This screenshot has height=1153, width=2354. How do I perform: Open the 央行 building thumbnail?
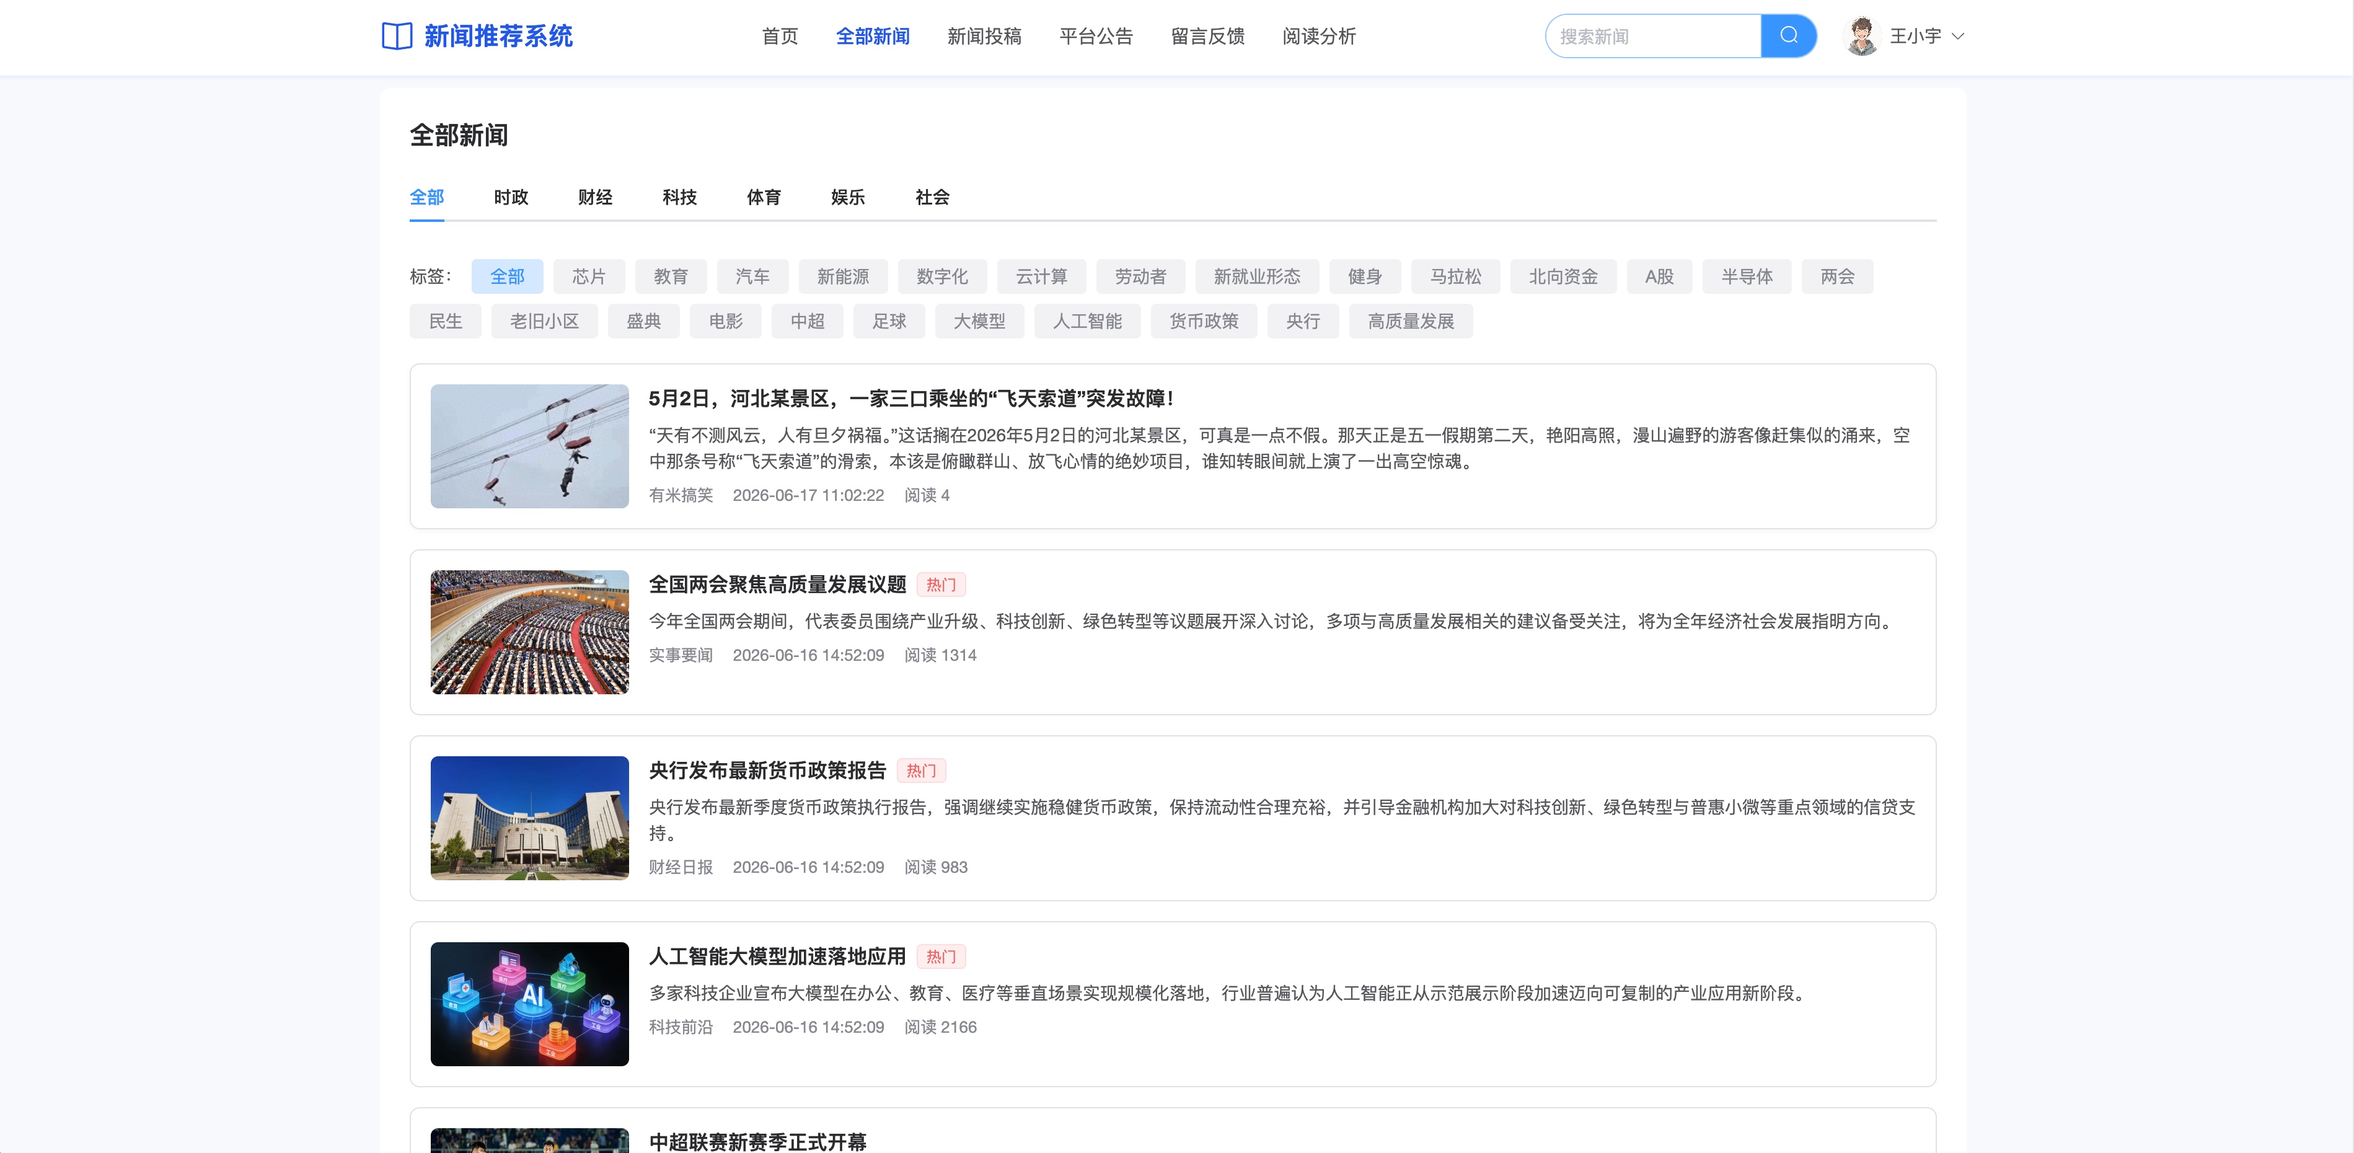click(x=529, y=818)
